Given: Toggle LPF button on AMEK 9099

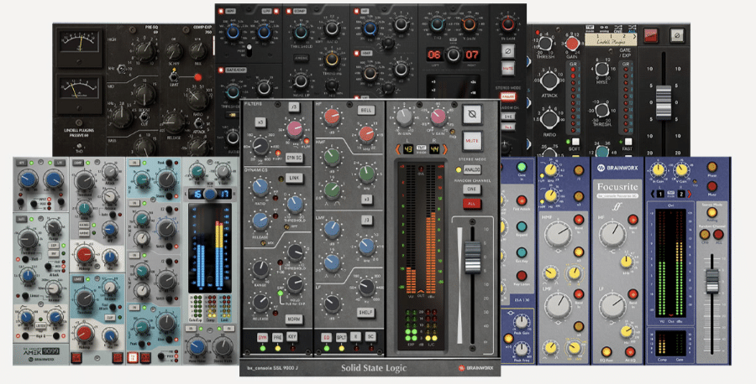Looking at the screenshot, I should [x=59, y=163].
